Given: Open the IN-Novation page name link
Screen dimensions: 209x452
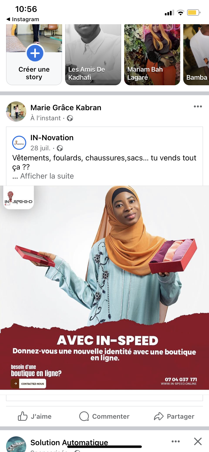Looking at the screenshot, I should click(52, 138).
